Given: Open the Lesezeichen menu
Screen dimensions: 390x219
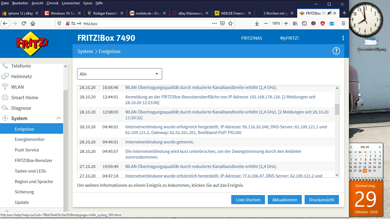Looking at the screenshot, I should pyautogui.click(x=71, y=3).
